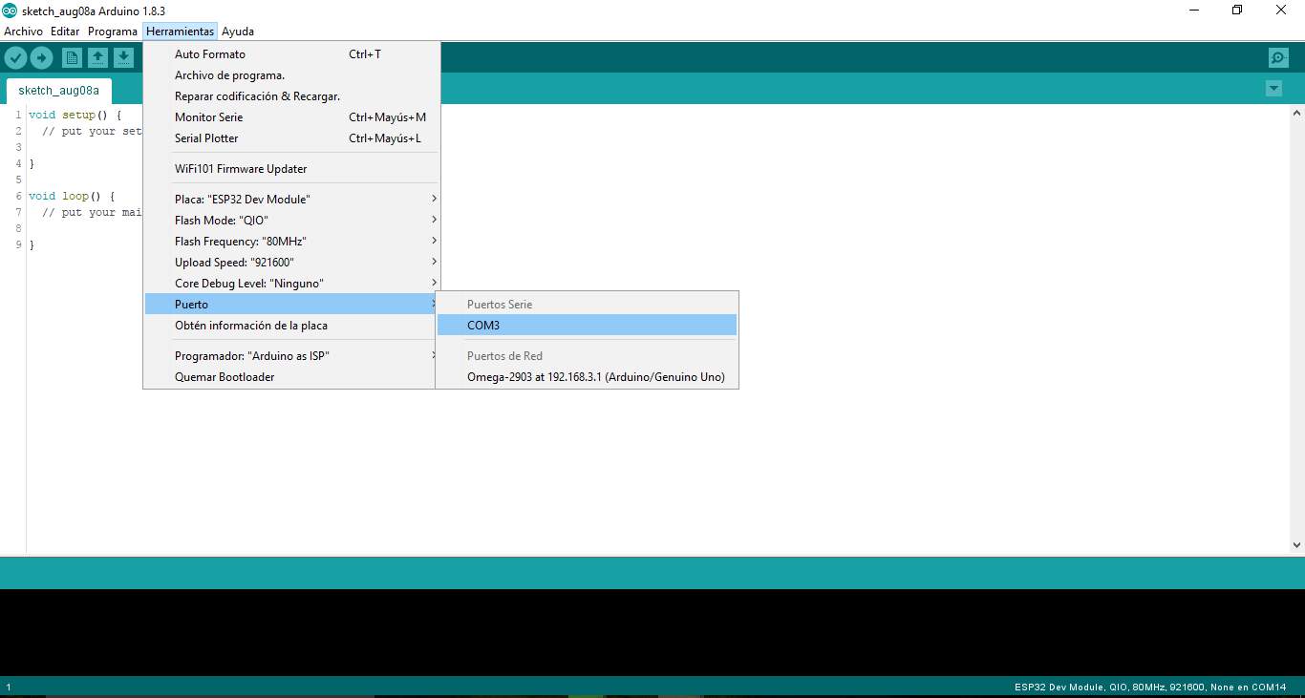Close the Herramientas menu
The height and width of the screenshot is (698, 1305).
click(x=180, y=32)
